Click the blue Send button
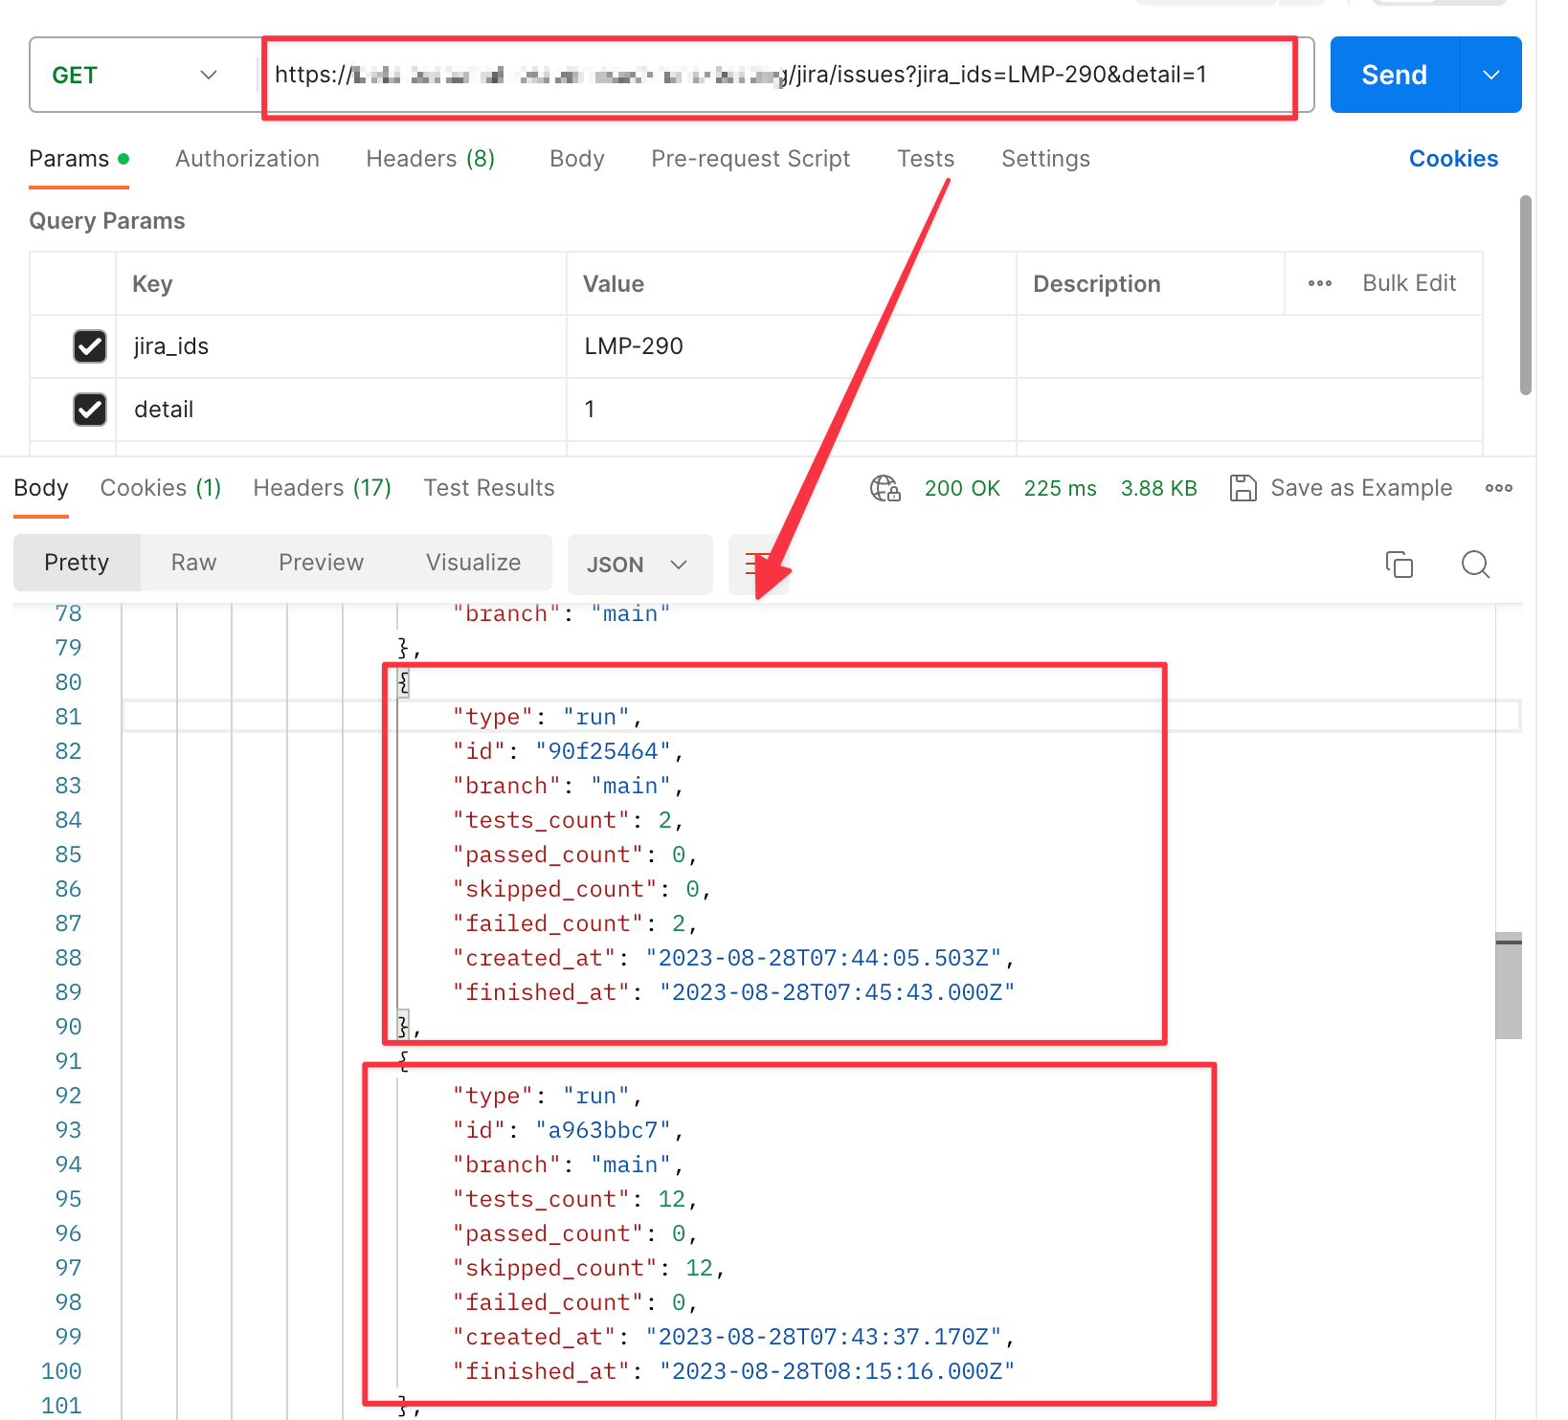 click(1394, 75)
